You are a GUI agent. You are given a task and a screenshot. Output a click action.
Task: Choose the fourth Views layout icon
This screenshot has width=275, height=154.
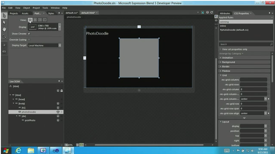coord(45,20)
